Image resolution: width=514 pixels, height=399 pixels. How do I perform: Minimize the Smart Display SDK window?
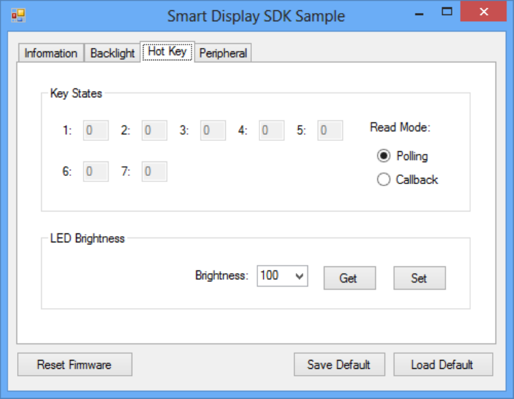coord(419,13)
